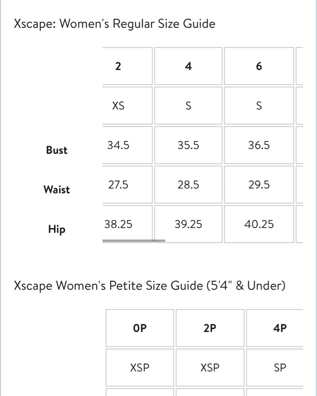This screenshot has width=317, height=396.
Task: Click the SP petite size cell
Action: tap(275, 367)
